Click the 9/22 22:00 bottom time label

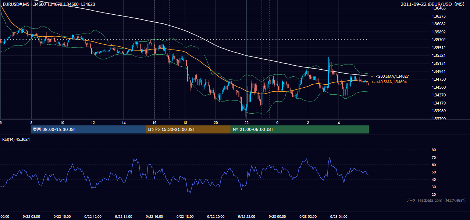[246, 217]
